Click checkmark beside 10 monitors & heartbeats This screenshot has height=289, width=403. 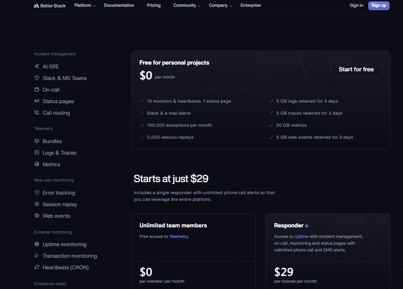click(142, 101)
